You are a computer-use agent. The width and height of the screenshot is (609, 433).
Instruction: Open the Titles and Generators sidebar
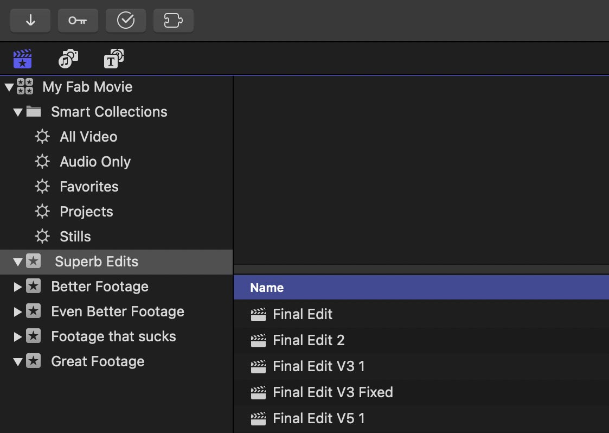point(114,59)
